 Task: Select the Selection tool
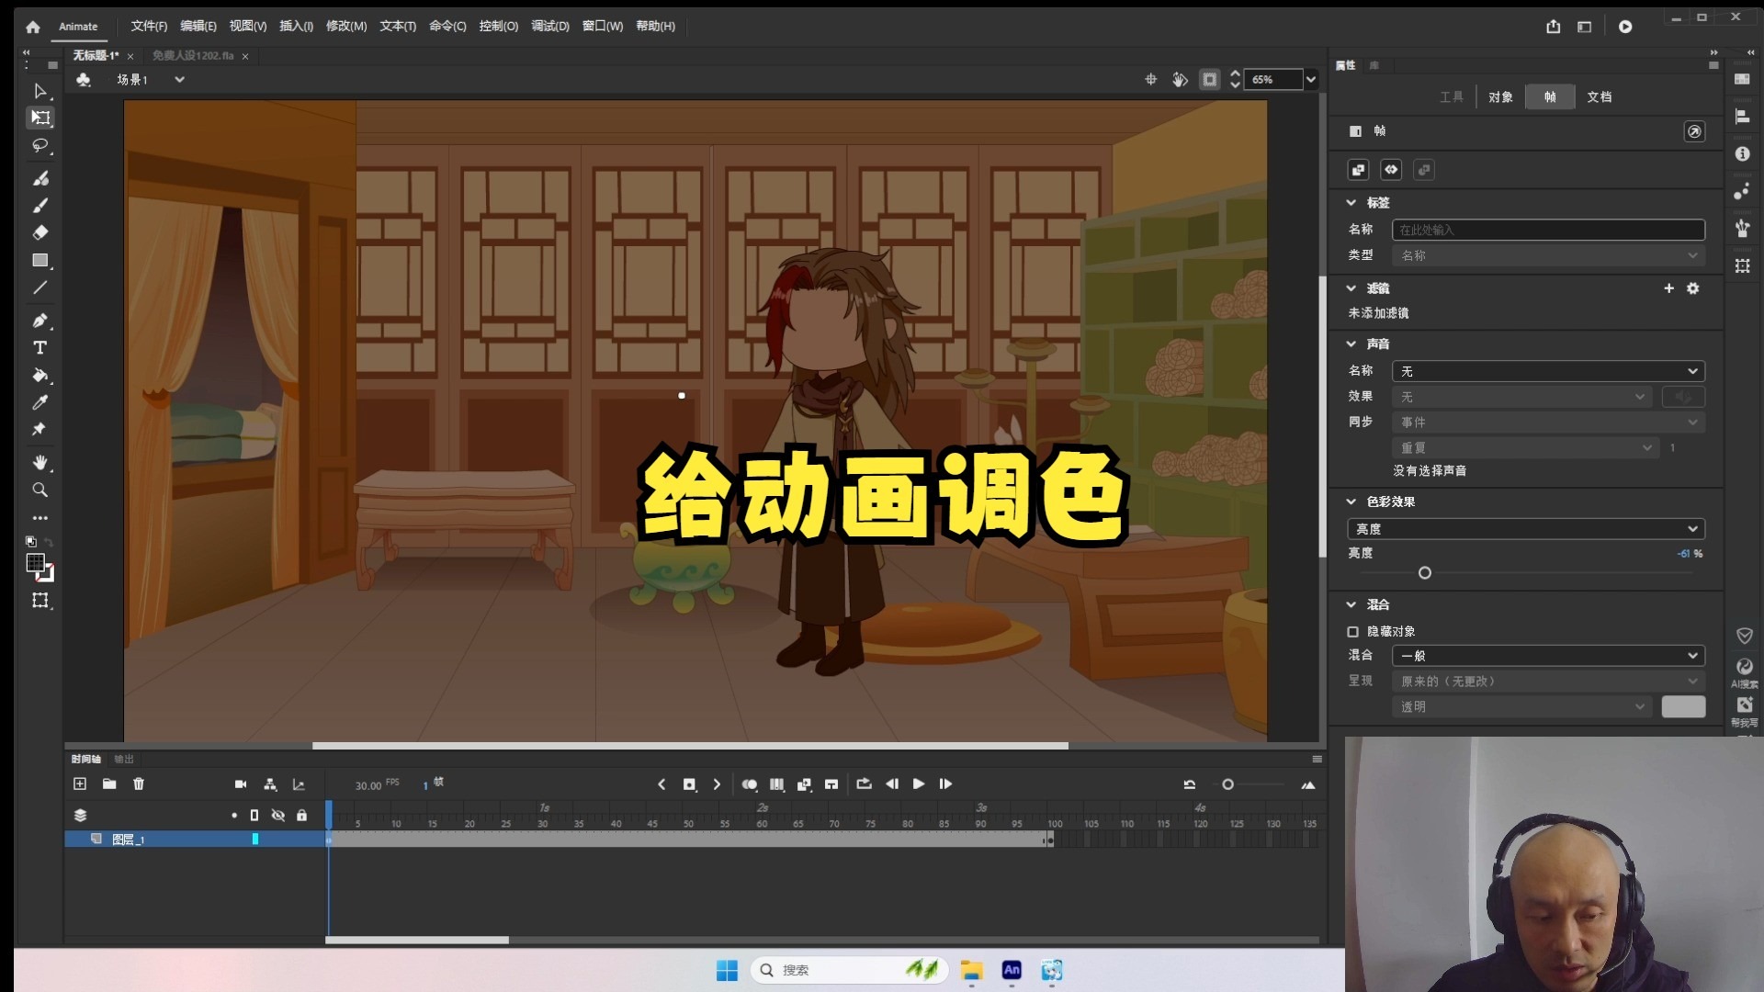40,91
